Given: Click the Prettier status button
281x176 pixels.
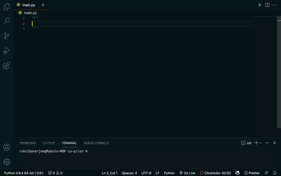Looking at the screenshot, I should coord(252,173).
